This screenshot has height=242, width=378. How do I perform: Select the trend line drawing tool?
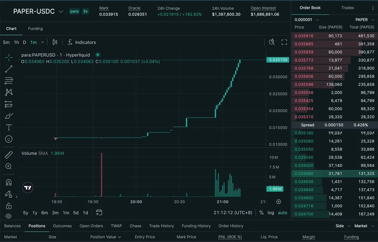click(9, 69)
